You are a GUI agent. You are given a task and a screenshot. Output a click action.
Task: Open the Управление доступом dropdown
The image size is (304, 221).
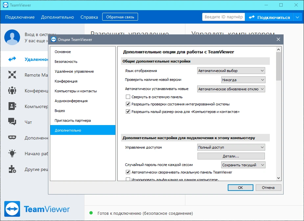(x=231, y=147)
